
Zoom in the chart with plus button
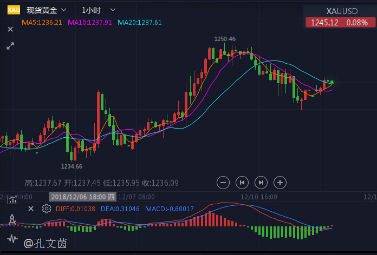pos(280,182)
